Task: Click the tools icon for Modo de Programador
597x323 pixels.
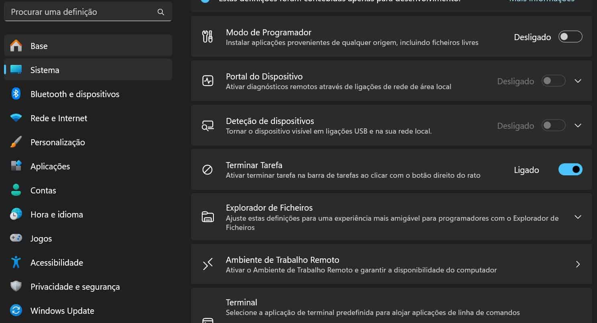Action: 207,37
